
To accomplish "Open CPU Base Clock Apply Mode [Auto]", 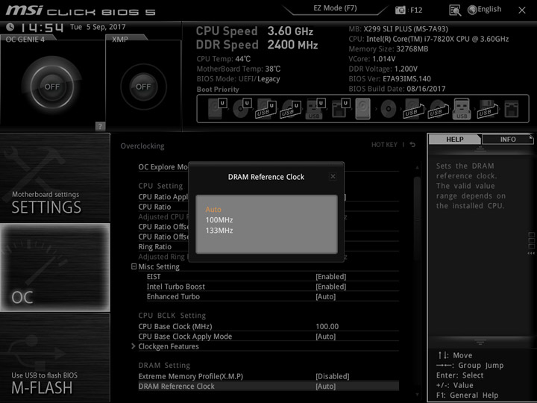I will click(x=326, y=337).
